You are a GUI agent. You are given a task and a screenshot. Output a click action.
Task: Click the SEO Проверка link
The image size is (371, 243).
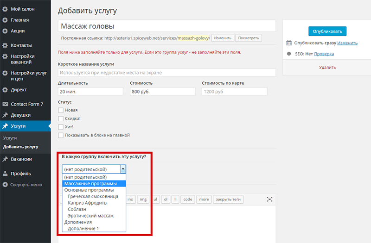click(x=324, y=54)
